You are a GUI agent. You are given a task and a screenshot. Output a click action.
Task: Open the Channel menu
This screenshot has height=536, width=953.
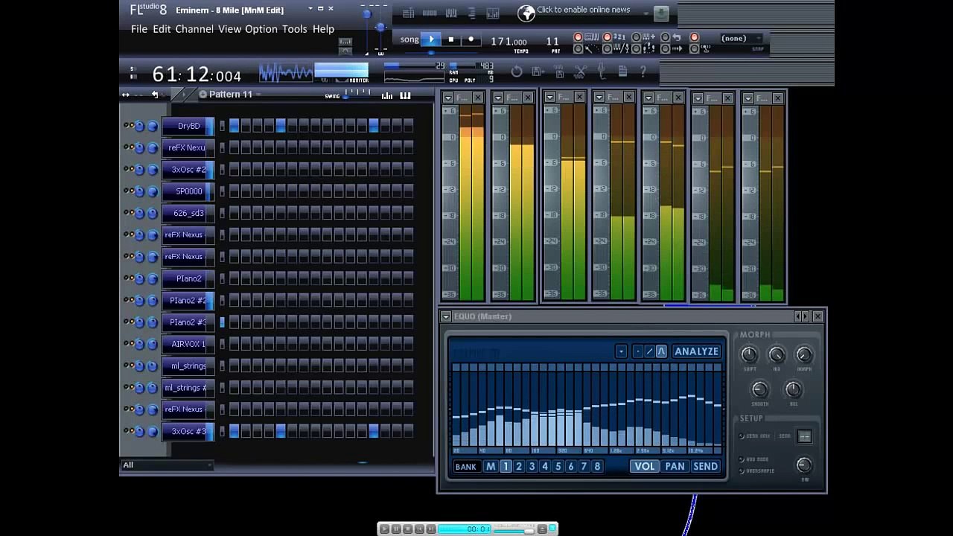[194, 29]
